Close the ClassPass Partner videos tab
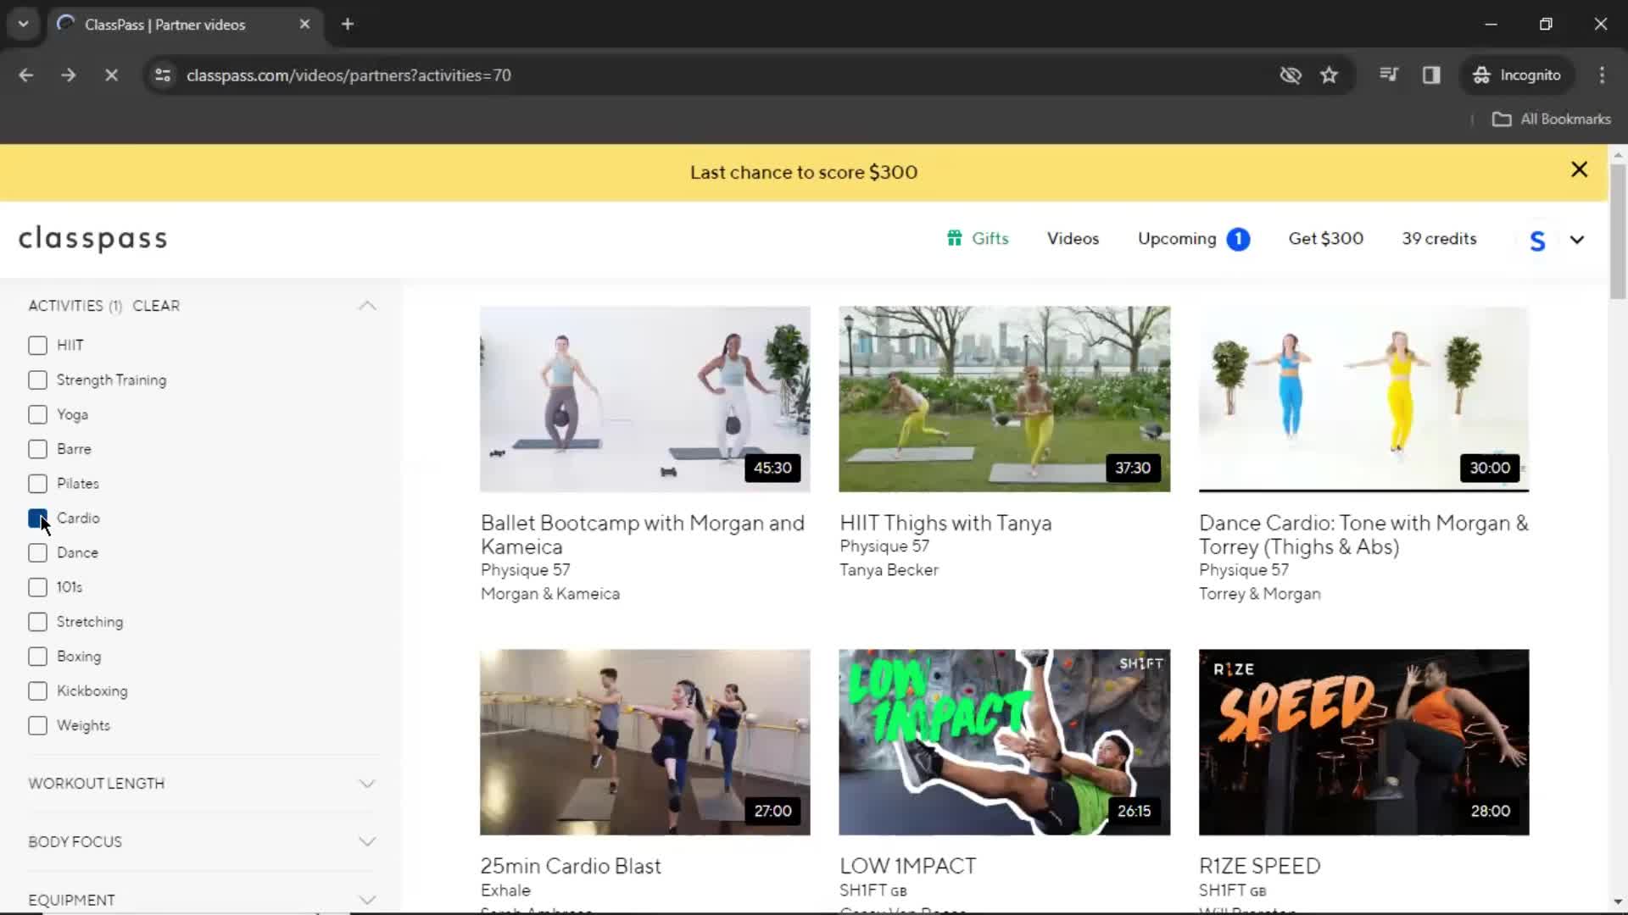Image resolution: width=1628 pixels, height=915 pixels. [304, 25]
